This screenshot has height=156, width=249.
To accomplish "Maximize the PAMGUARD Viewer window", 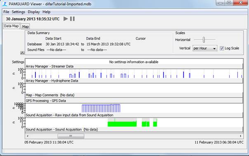I will point(229,2).
